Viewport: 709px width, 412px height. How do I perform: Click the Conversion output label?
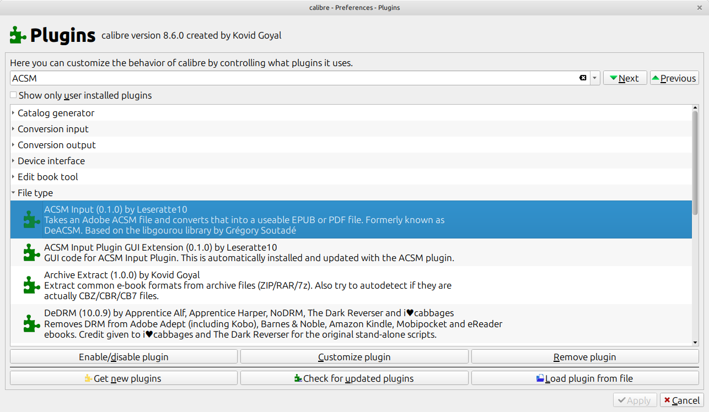(57, 145)
